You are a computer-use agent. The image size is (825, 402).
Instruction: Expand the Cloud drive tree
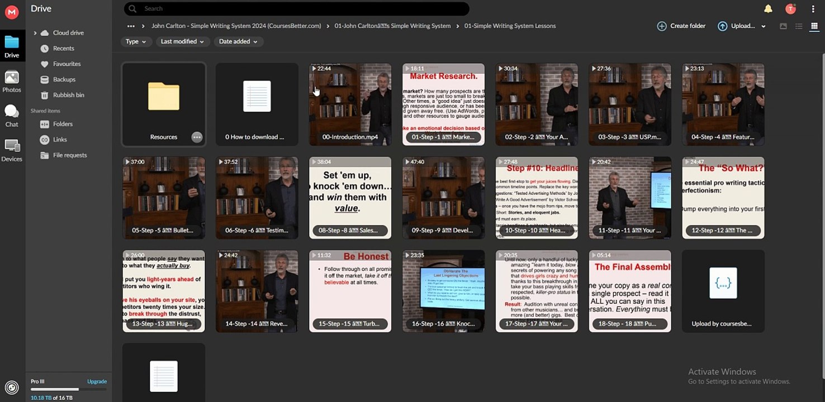[x=35, y=33]
